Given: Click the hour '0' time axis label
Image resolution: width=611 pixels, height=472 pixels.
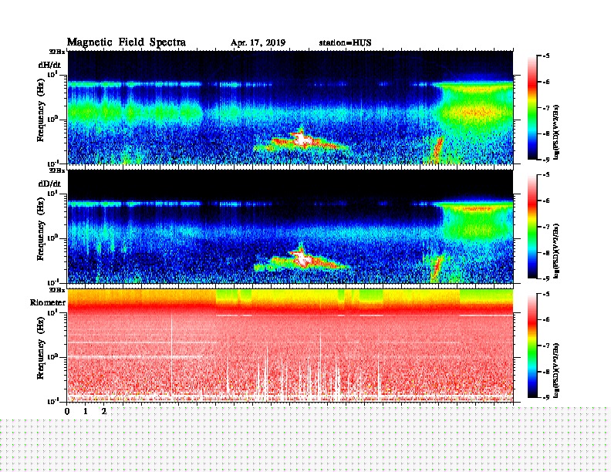Looking at the screenshot, I should (x=67, y=411).
